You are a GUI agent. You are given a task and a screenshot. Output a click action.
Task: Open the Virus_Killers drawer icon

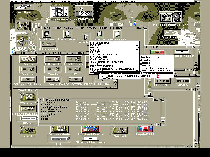coord(28,80)
